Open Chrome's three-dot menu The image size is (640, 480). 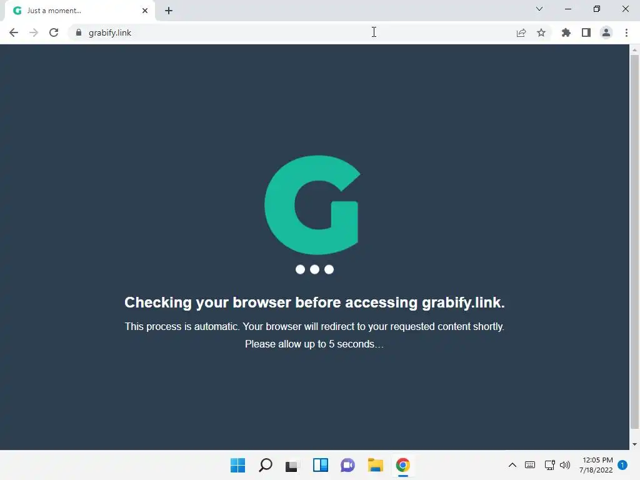(626, 32)
